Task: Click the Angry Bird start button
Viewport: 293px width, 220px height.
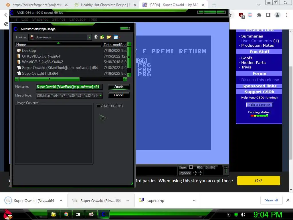Action: click(8, 214)
